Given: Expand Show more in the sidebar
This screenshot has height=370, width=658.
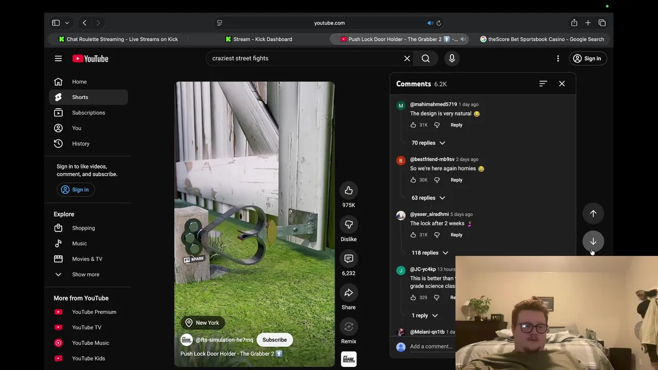Looking at the screenshot, I should (88, 274).
